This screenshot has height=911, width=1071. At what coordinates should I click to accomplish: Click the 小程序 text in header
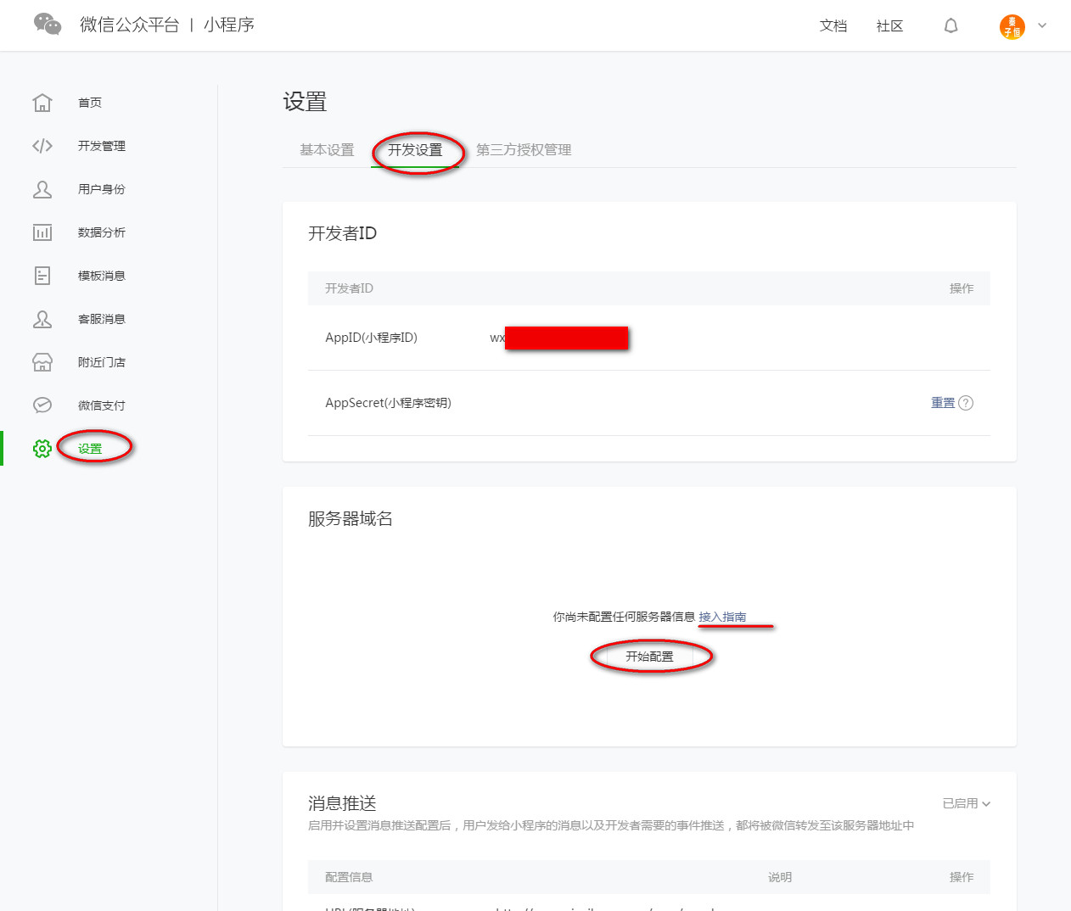tap(229, 25)
